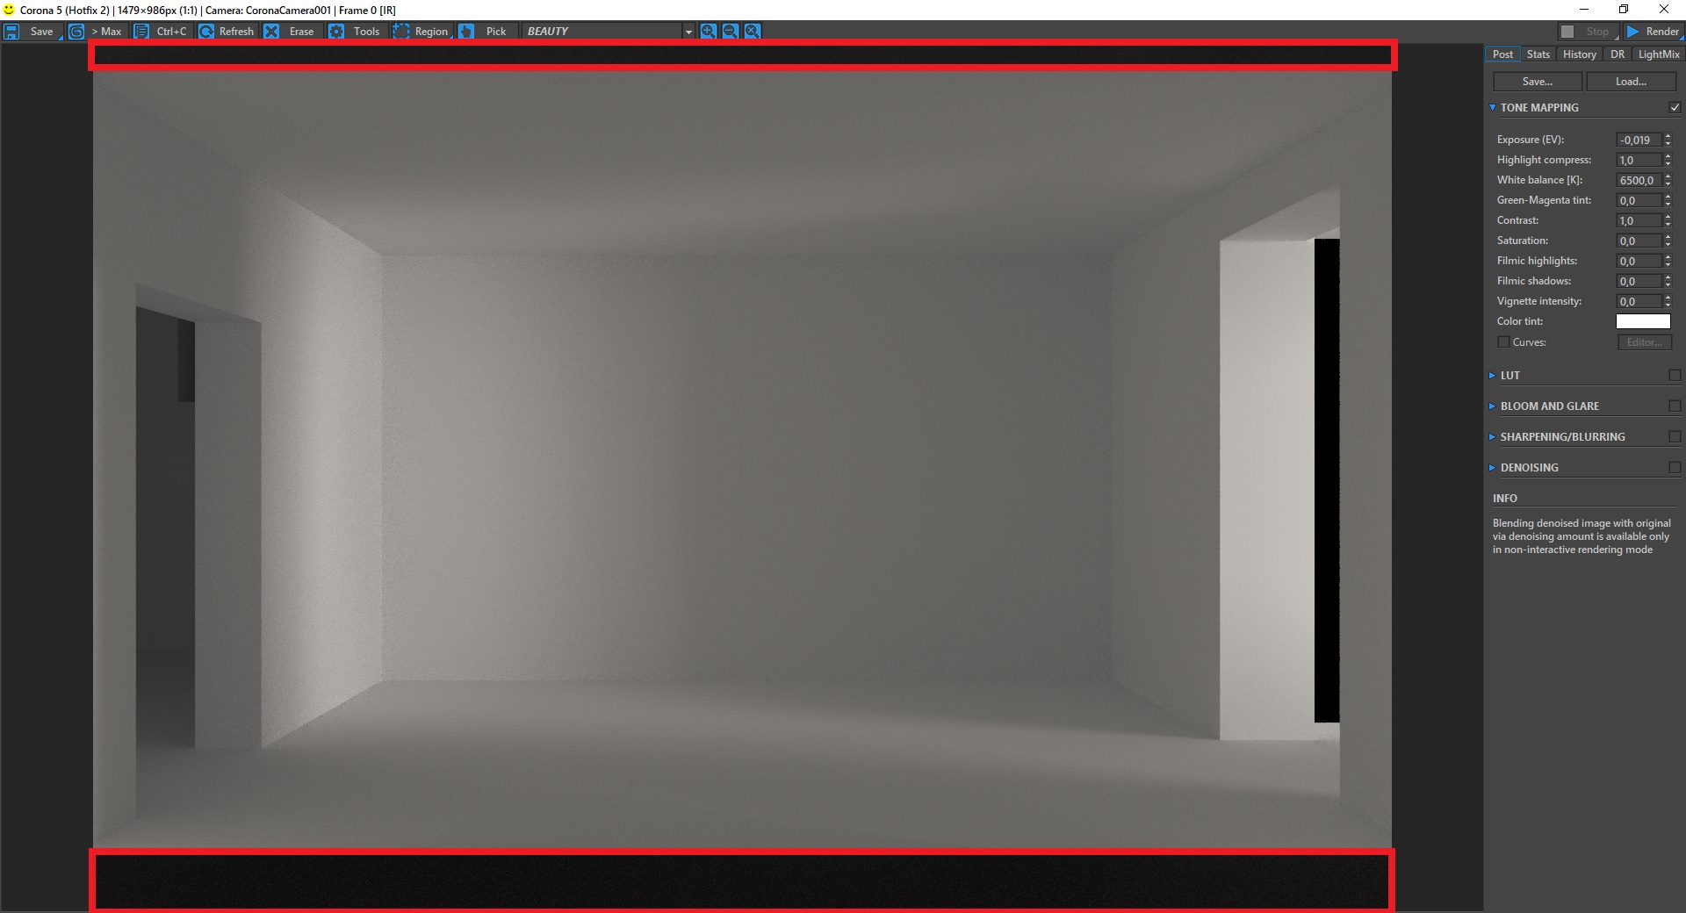1686x913 pixels.
Task: Open the Tools gear icon
Action: pos(336,32)
